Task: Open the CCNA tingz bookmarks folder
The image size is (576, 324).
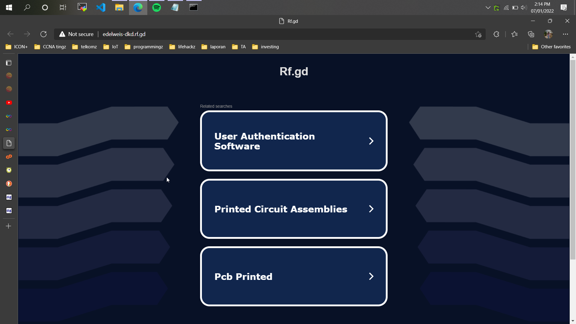Action: click(50, 47)
